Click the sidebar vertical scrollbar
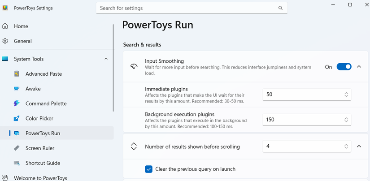The height and width of the screenshot is (181, 370). pos(113,68)
